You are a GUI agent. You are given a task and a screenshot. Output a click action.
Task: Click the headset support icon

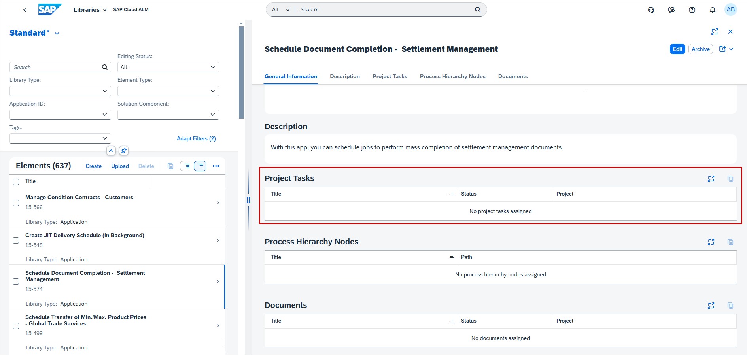[x=651, y=10]
